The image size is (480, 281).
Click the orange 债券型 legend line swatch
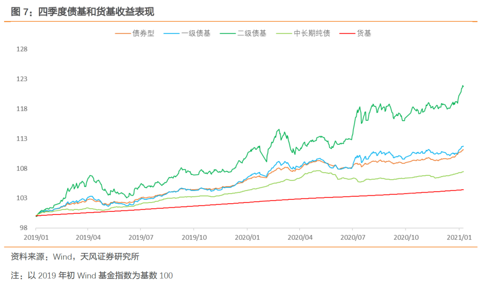click(x=123, y=34)
